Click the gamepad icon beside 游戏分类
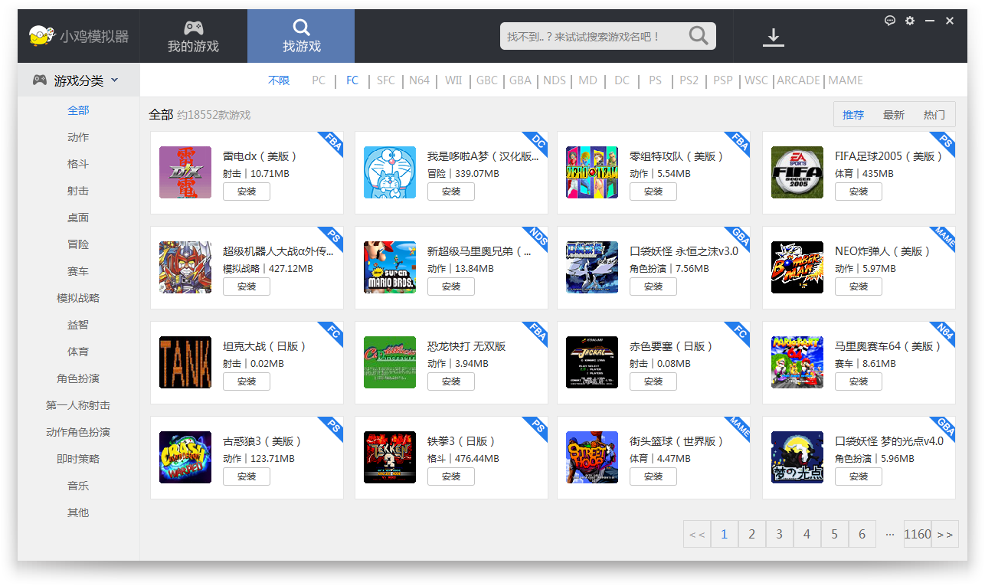The height and width of the screenshot is (586, 985). tap(40, 80)
